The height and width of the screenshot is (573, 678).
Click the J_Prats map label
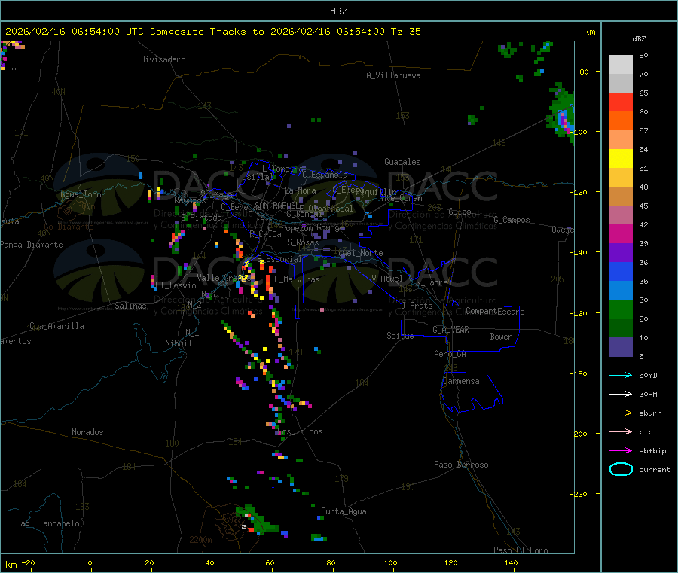coord(417,306)
